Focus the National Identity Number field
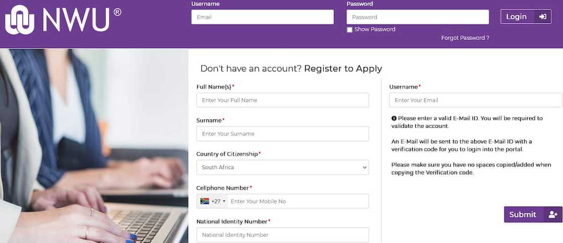 coord(283,235)
